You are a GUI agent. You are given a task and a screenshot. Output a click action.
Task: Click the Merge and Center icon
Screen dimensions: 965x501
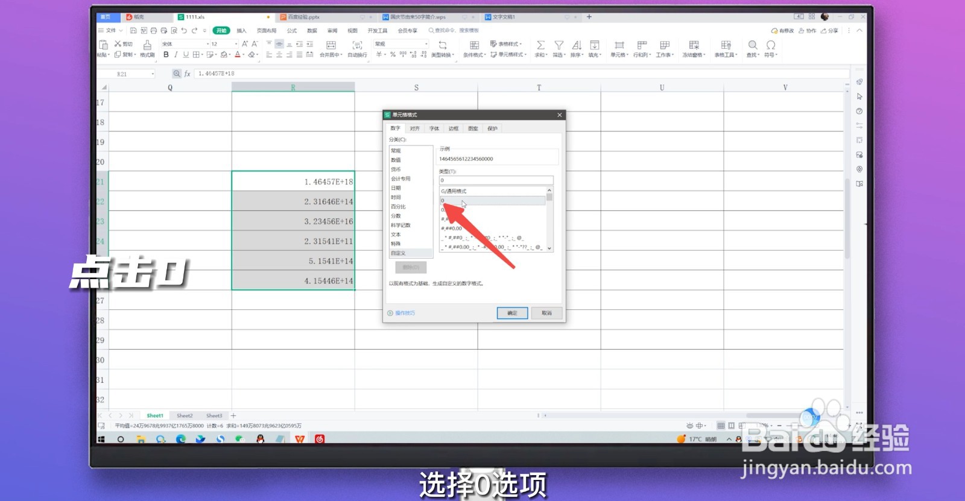tap(331, 45)
